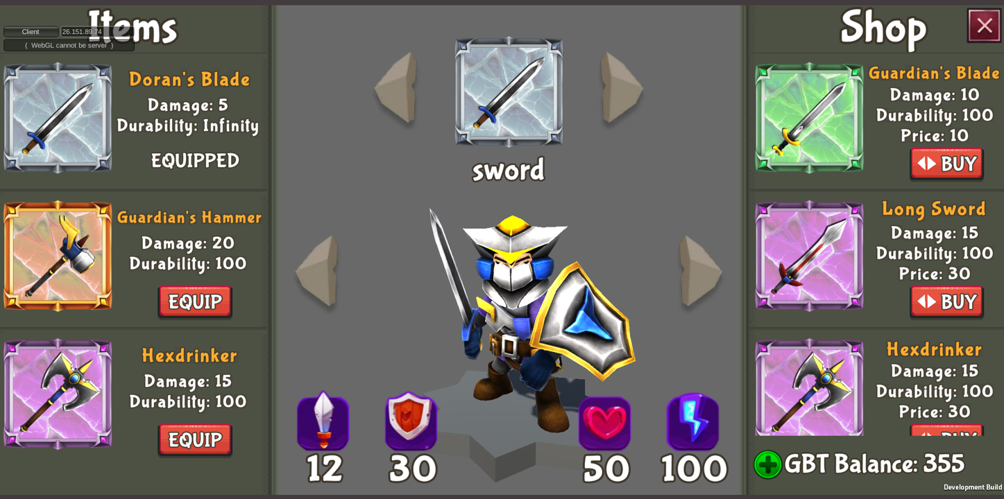Select Guardian's Blade icon in Shop
Screen dimensions: 1004x499
tap(809, 118)
